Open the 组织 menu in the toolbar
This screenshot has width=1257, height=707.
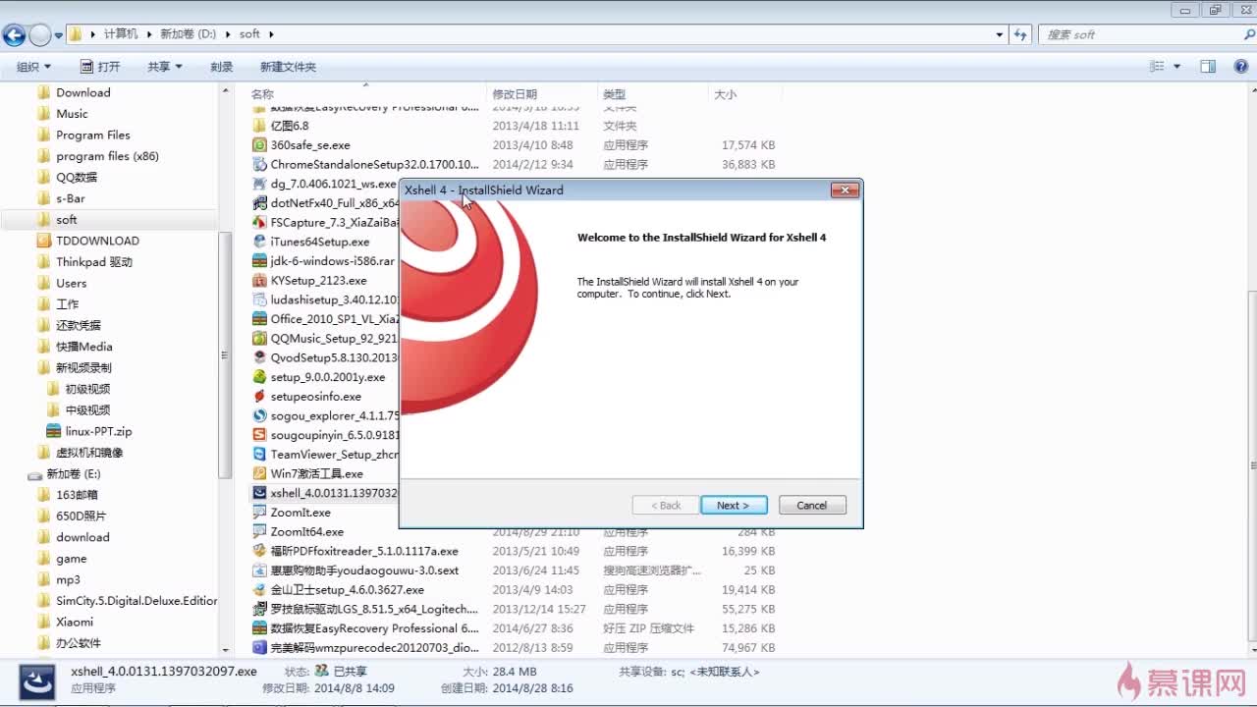[33, 67]
